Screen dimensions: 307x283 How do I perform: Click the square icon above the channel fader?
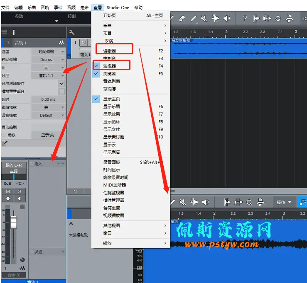coord(22,207)
